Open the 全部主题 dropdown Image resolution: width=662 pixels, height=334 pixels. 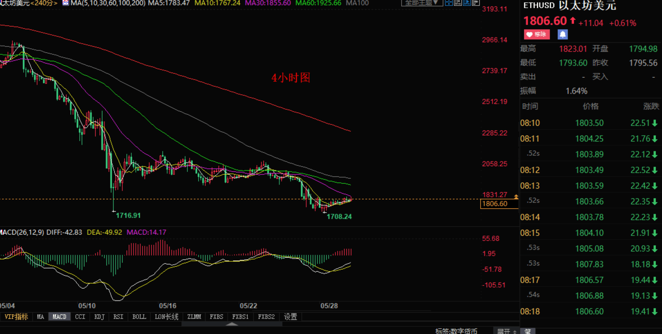tap(422, 3)
